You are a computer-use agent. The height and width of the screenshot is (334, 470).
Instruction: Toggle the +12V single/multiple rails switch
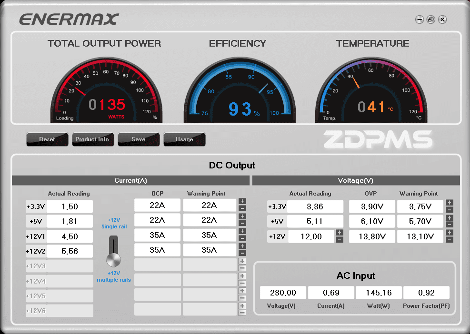[114, 252]
